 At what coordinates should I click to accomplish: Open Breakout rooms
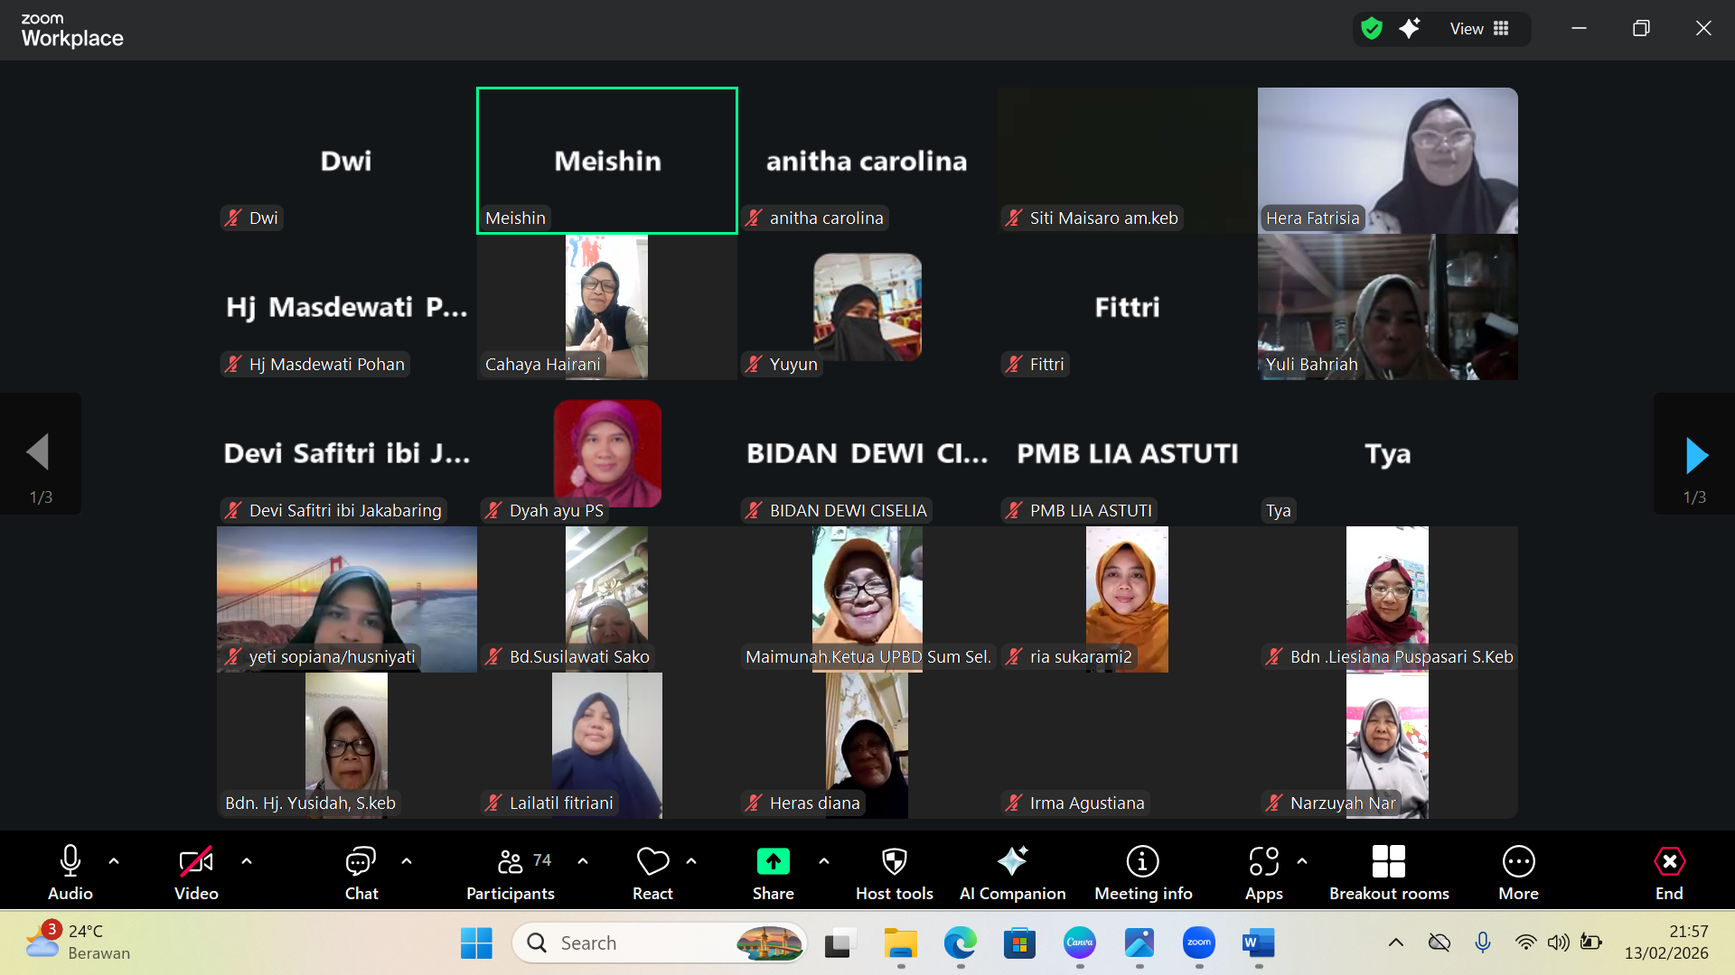click(x=1388, y=869)
